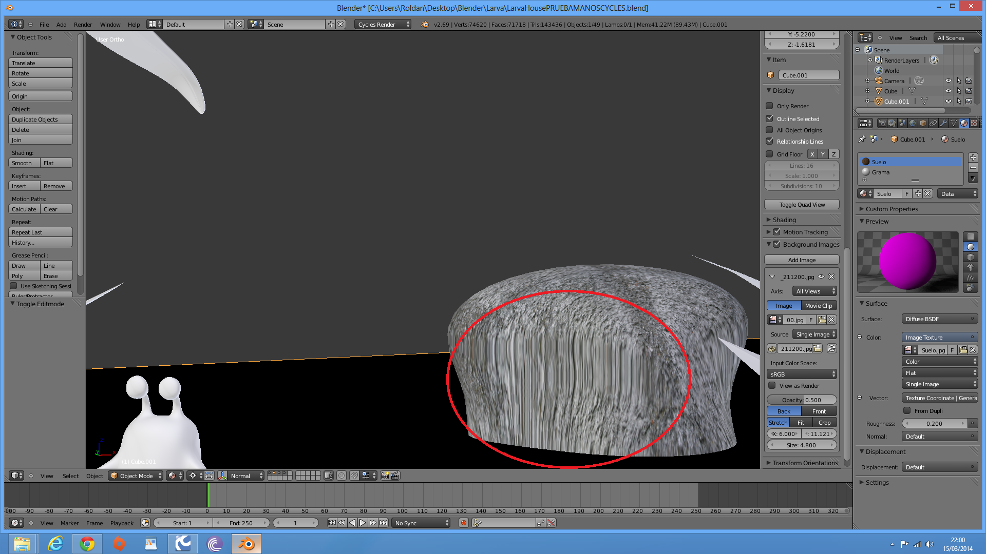
Task: Open the Cycles Render engine dropdown
Action: click(x=382, y=24)
